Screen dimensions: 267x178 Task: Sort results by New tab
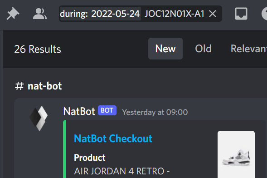[x=165, y=49]
